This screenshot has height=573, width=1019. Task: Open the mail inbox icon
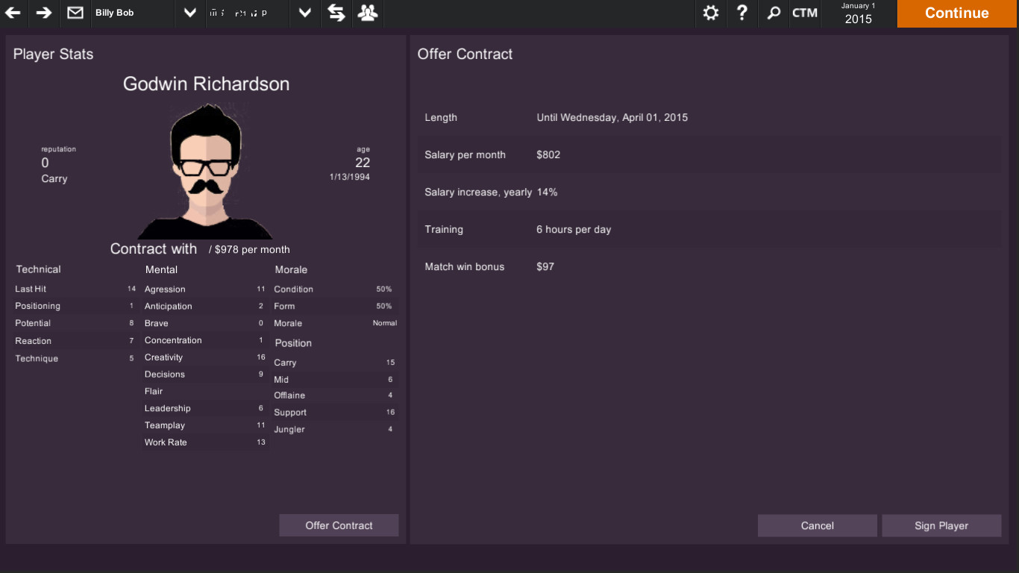pyautogui.click(x=75, y=13)
